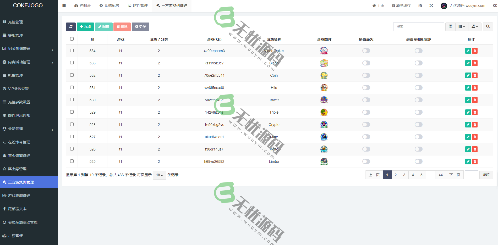Screen dimensions: 498x245
Task: Click the search magnifier icon beside the search box
Action: 488,26
